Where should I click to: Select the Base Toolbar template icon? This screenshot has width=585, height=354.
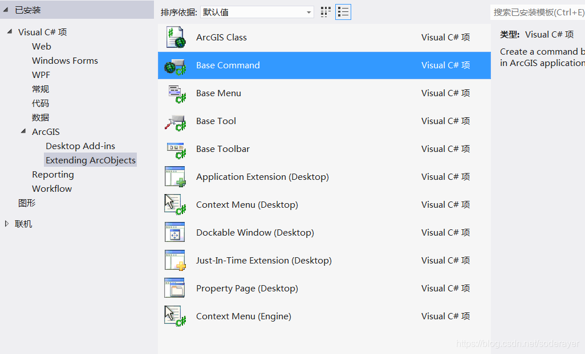pyautogui.click(x=176, y=149)
